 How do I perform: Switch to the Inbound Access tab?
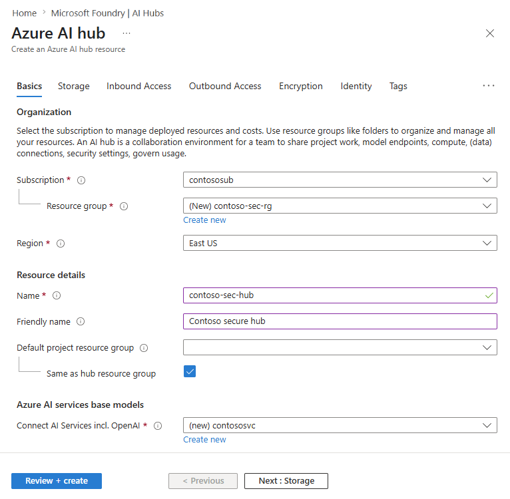(x=139, y=86)
